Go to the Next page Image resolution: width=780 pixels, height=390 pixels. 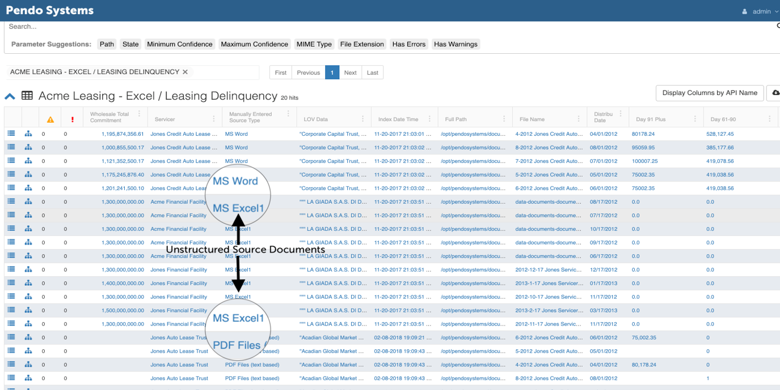click(x=351, y=72)
